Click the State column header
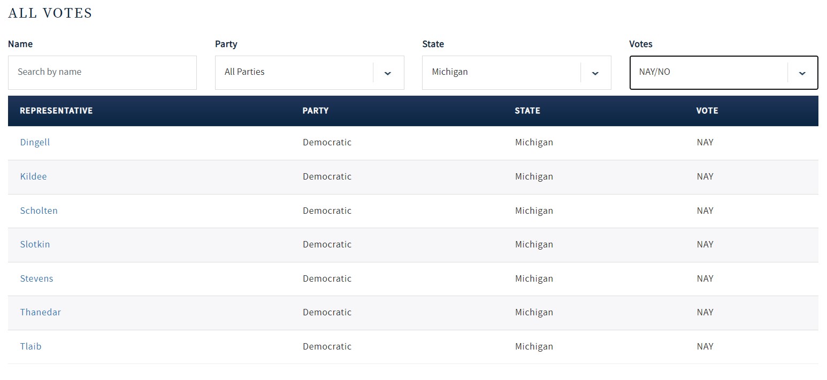The width and height of the screenshot is (827, 380). click(527, 111)
